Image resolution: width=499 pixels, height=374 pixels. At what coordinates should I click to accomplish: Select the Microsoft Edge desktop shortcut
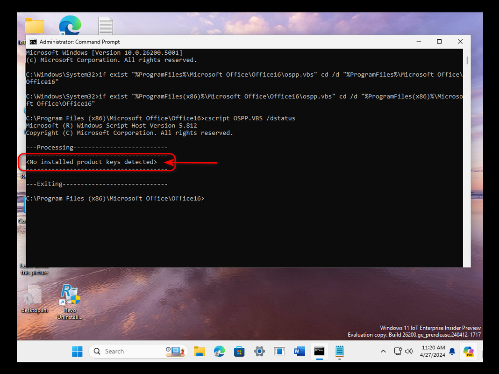[x=70, y=25]
